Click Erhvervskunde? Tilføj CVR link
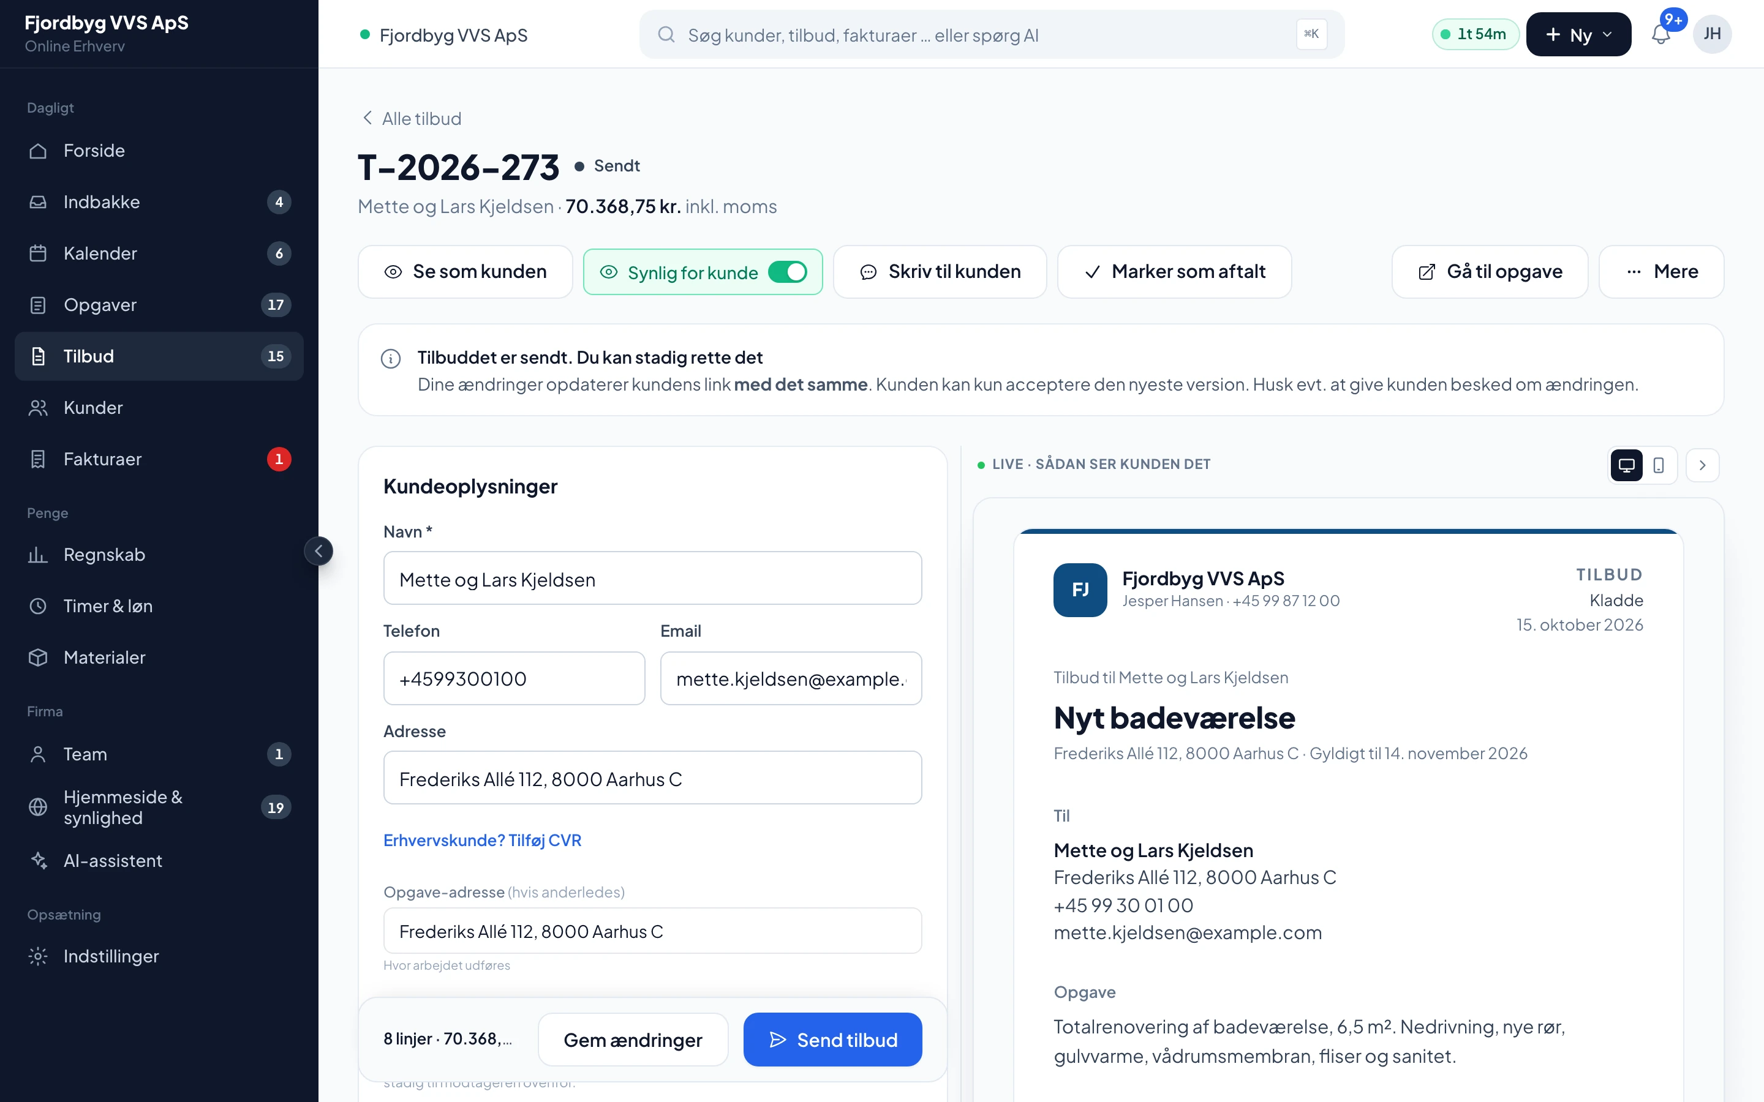Viewport: 1764px width, 1102px height. 483,841
